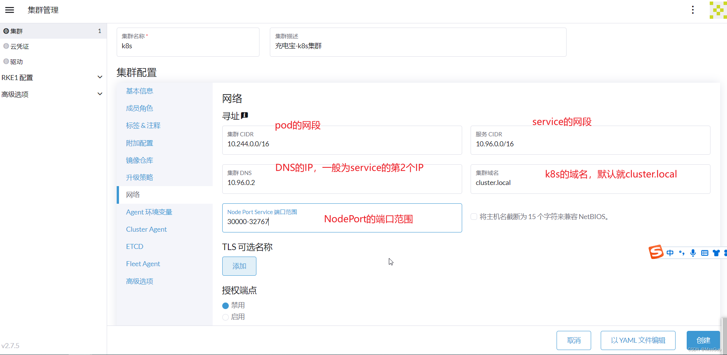Expand the 高级选项 sidebar section chevron
Viewport: 727px width, 355px height.
(x=100, y=94)
